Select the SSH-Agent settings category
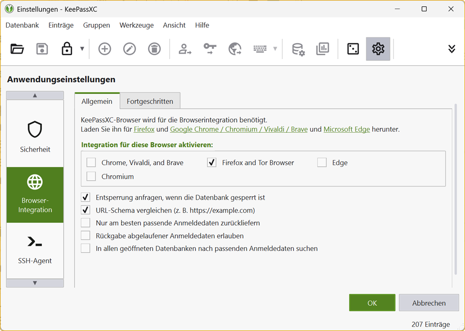Image resolution: width=465 pixels, height=331 pixels. tap(35, 250)
